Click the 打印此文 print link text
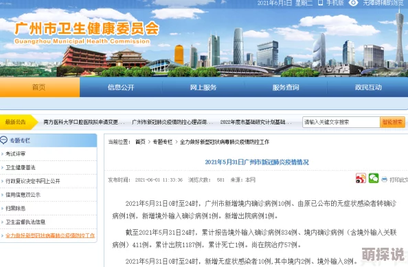Viewport: 408px width, 267px height. (398, 180)
